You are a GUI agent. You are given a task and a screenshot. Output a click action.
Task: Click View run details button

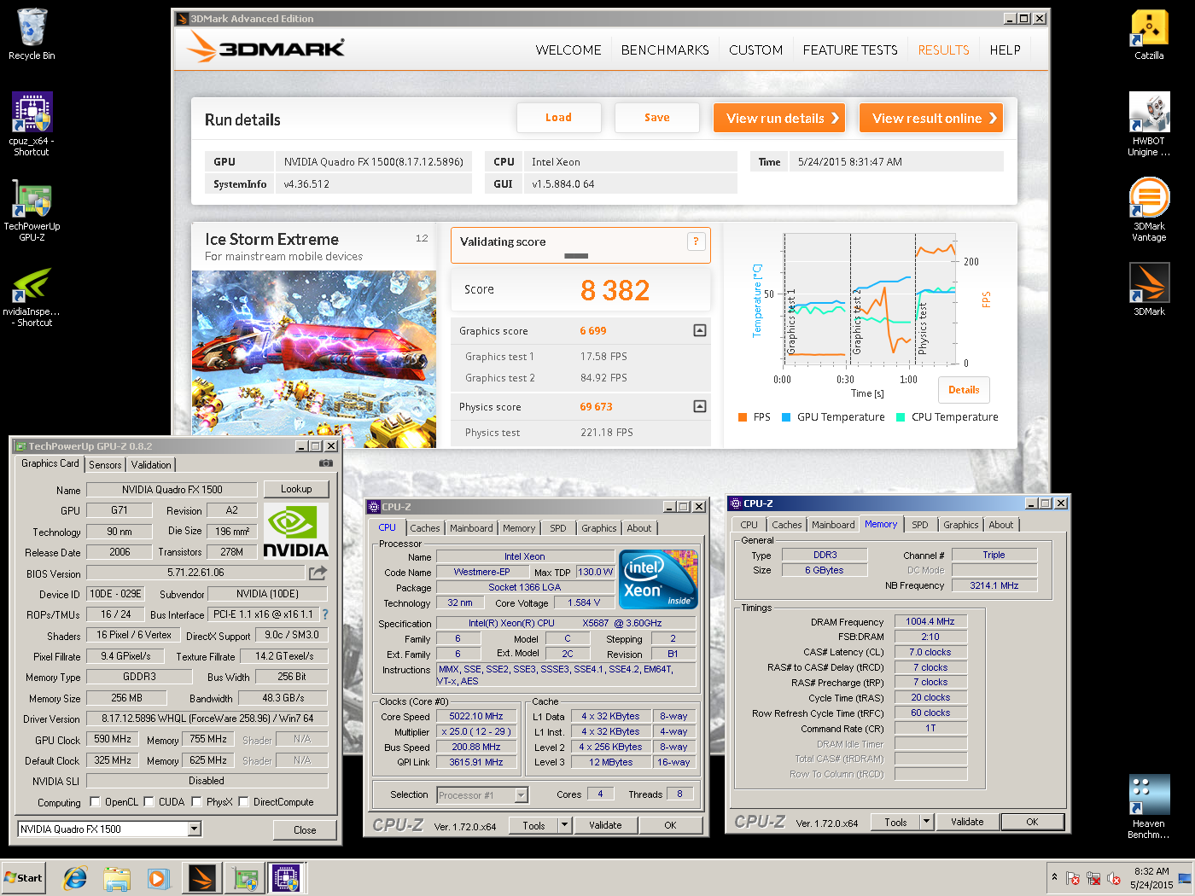(779, 118)
